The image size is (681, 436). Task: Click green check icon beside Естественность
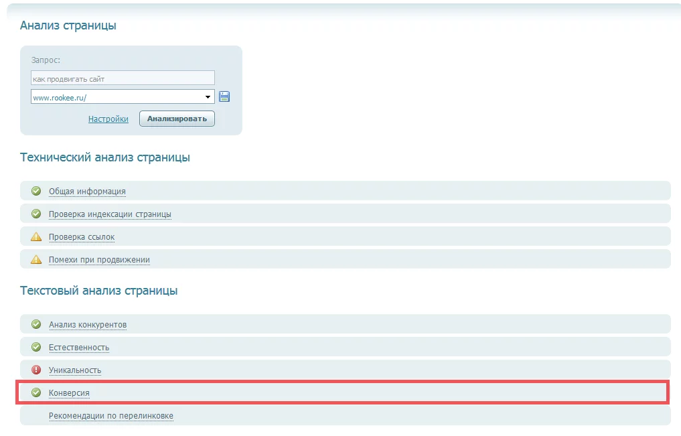tap(36, 347)
